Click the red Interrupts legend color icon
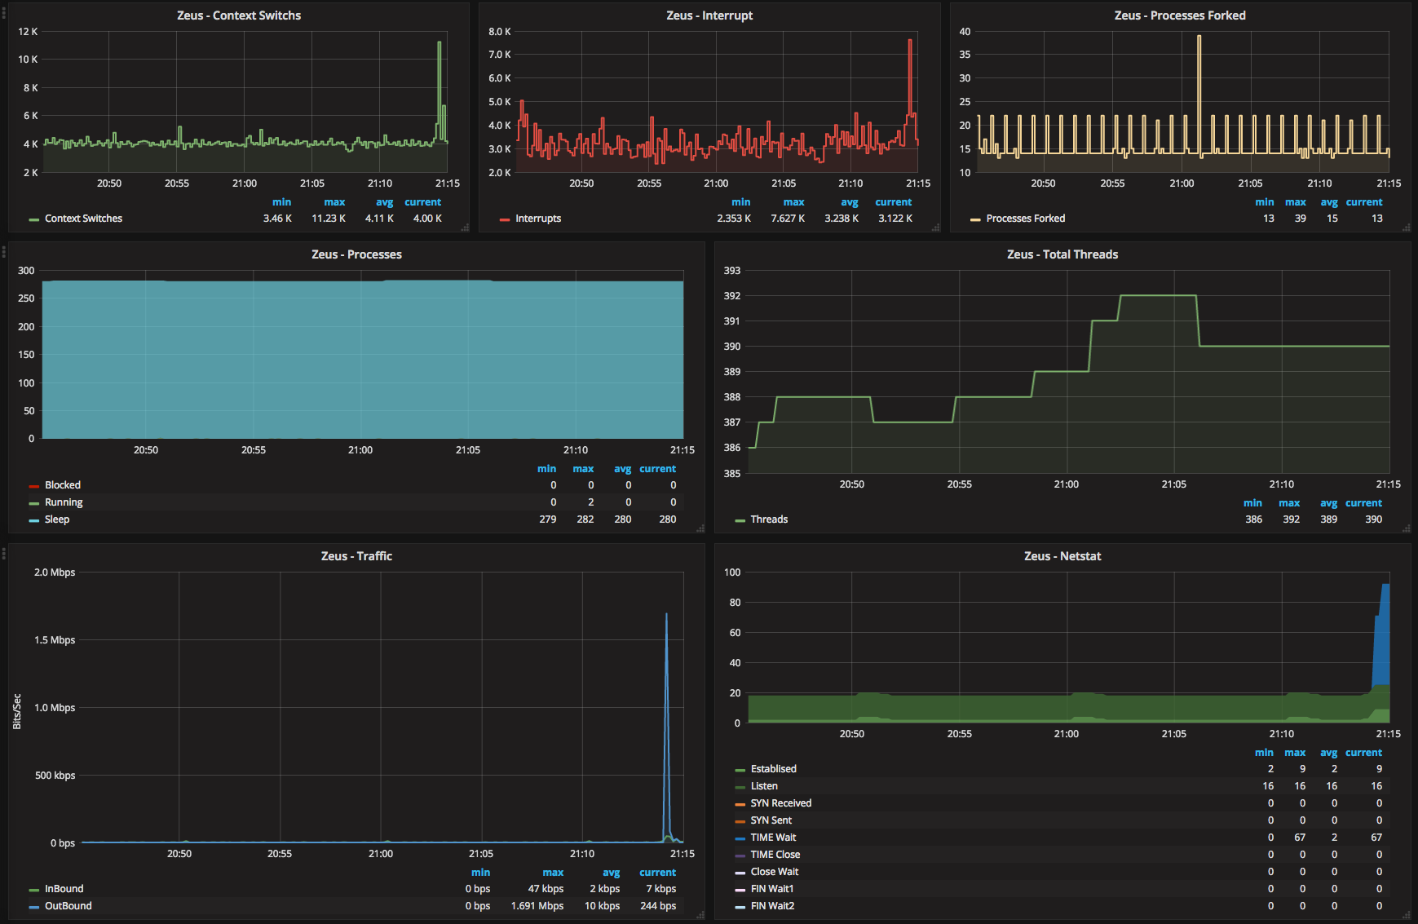 point(505,219)
